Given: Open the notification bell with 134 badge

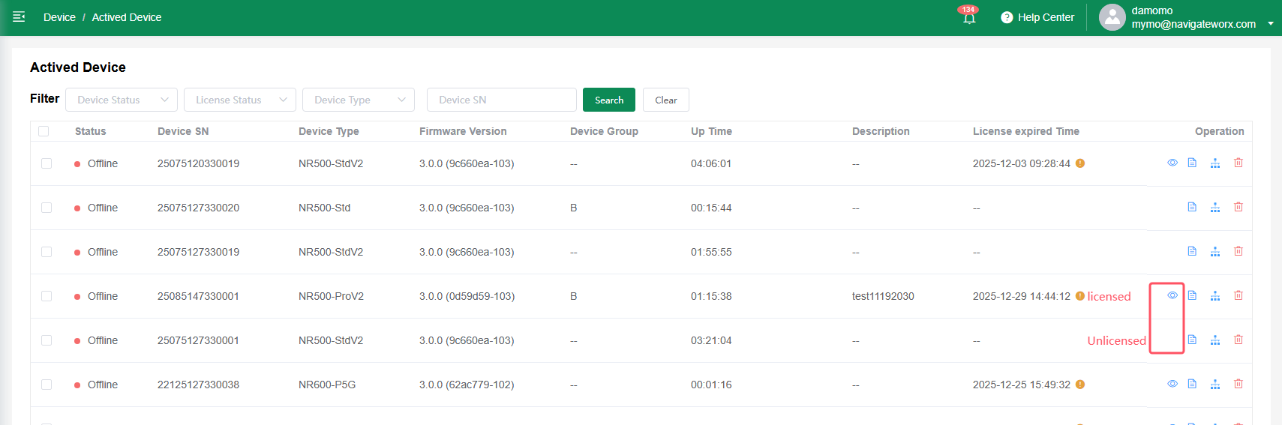Looking at the screenshot, I should (x=969, y=17).
